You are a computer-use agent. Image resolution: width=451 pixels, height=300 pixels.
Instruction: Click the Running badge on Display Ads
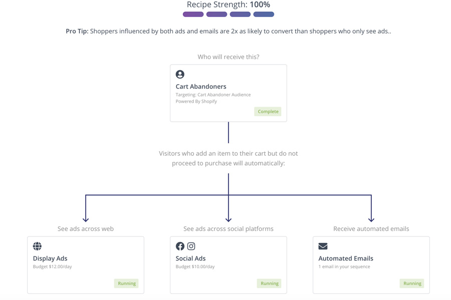coord(126,283)
